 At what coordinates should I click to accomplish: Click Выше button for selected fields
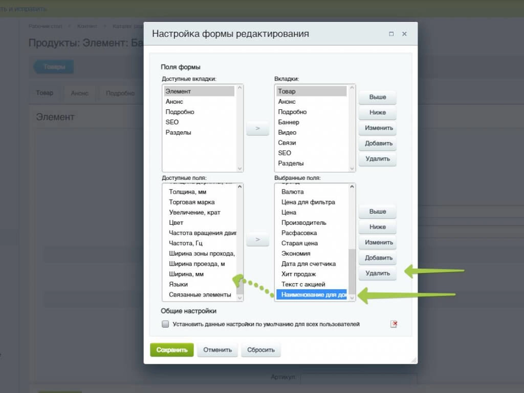tap(378, 212)
